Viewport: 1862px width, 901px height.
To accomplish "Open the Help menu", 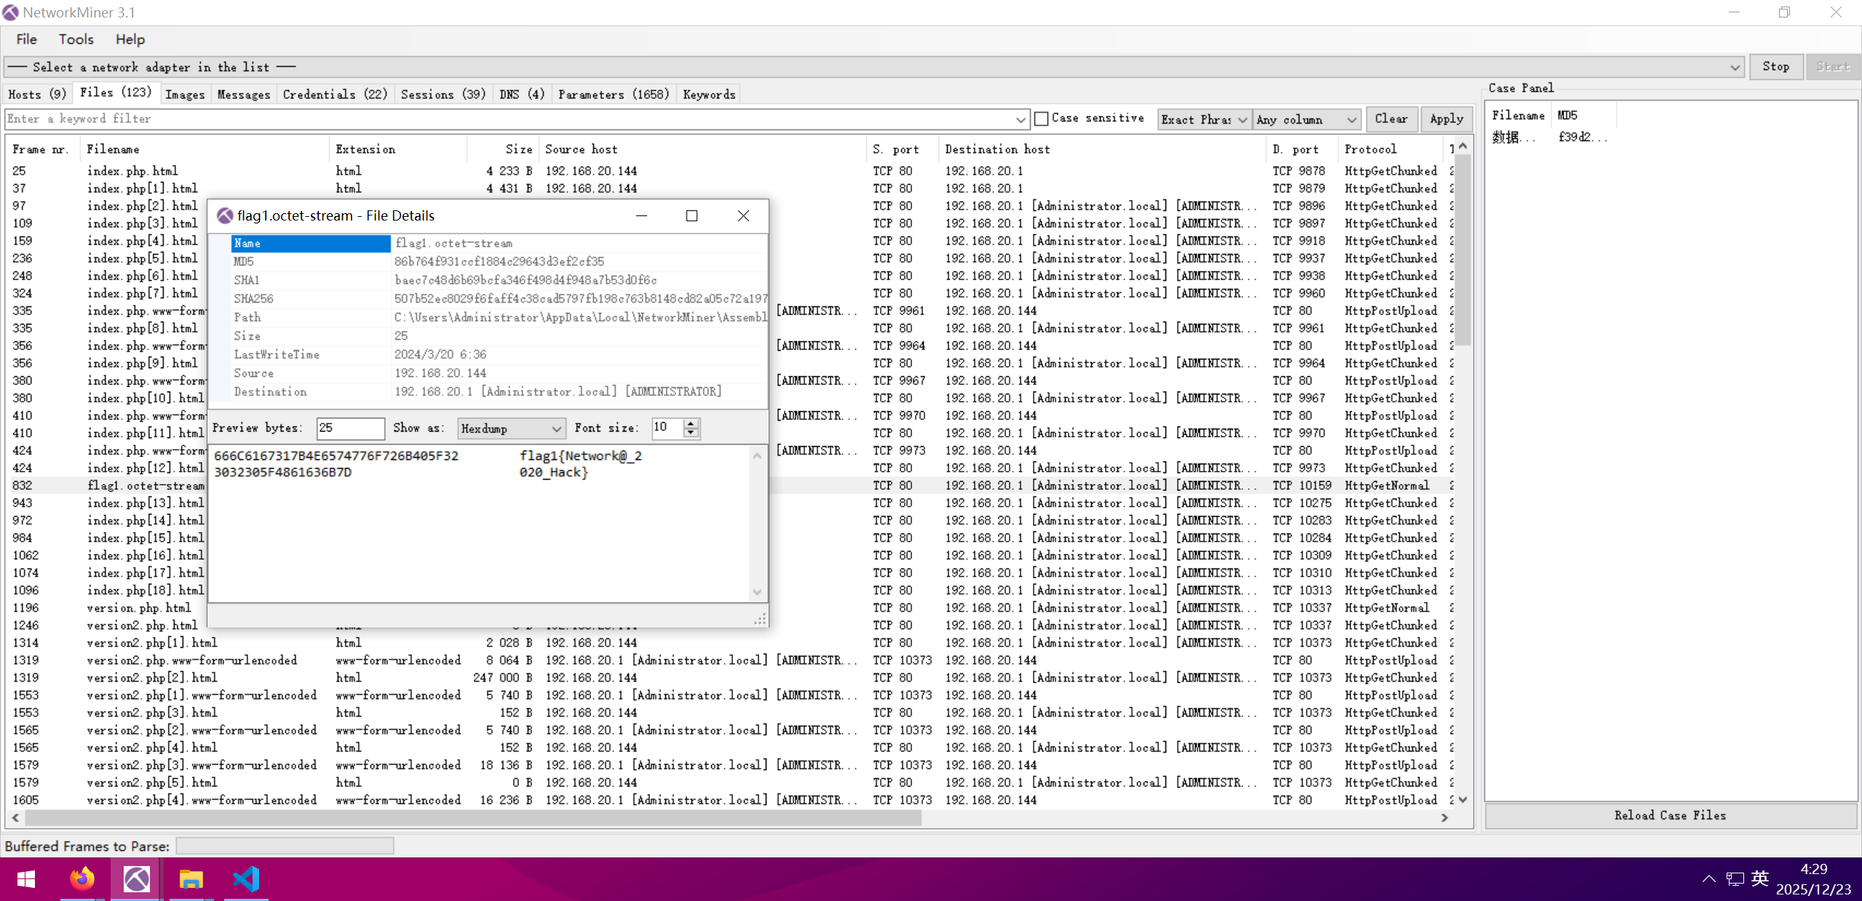I will 130,39.
